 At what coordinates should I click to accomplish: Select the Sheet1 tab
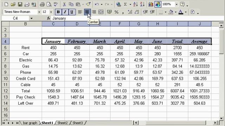tap(47, 123)
